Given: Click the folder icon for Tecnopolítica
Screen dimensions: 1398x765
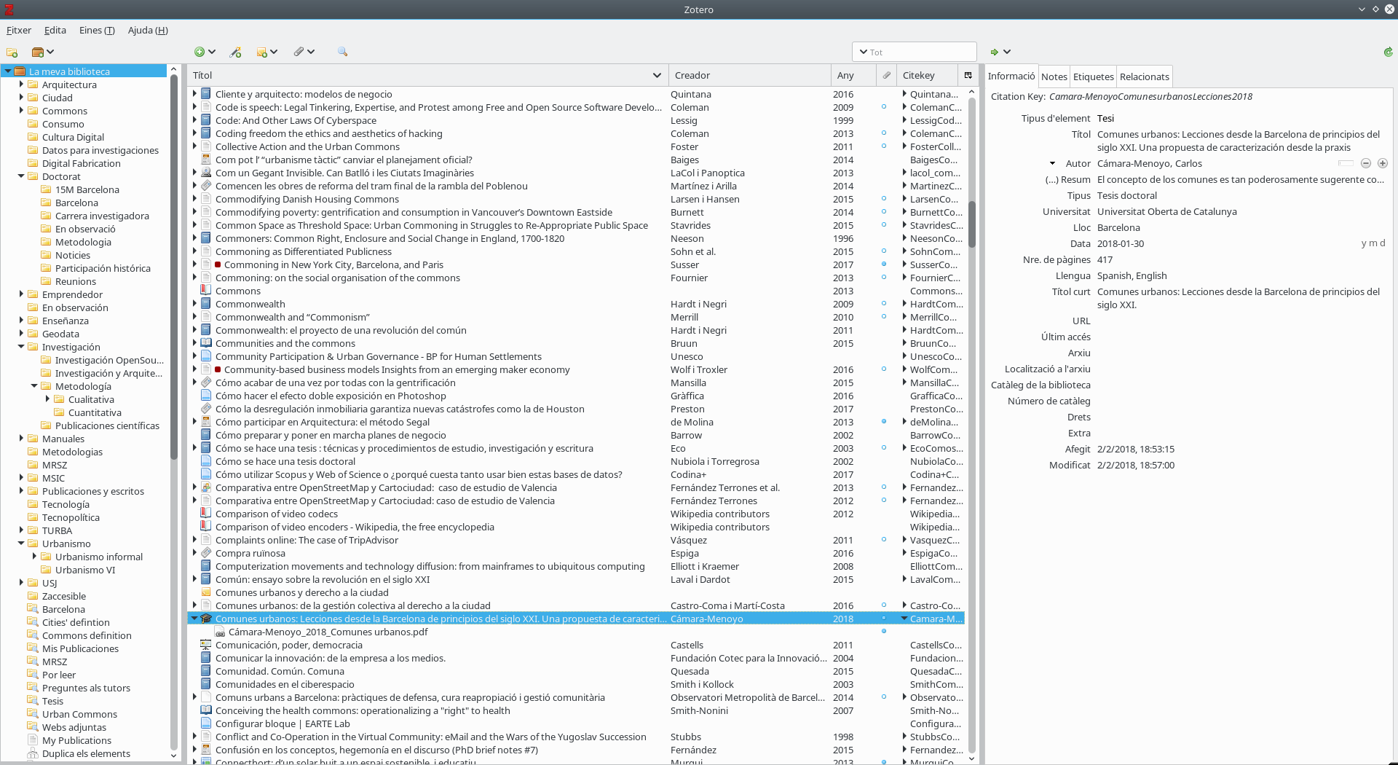Looking at the screenshot, I should (x=32, y=517).
